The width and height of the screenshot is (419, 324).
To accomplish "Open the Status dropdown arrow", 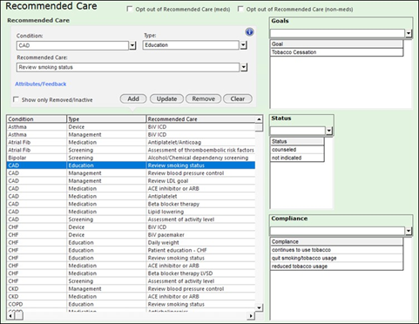I will pos(328,131).
